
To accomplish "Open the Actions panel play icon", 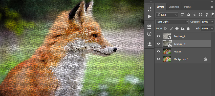I will pos(149,16).
